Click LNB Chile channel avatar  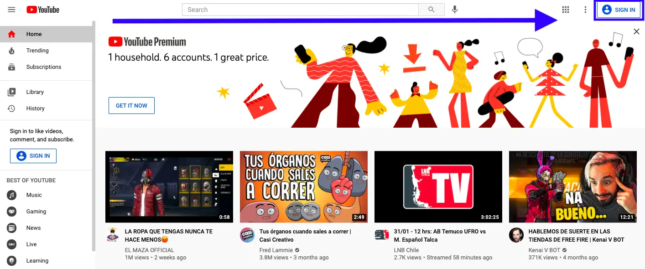382,235
